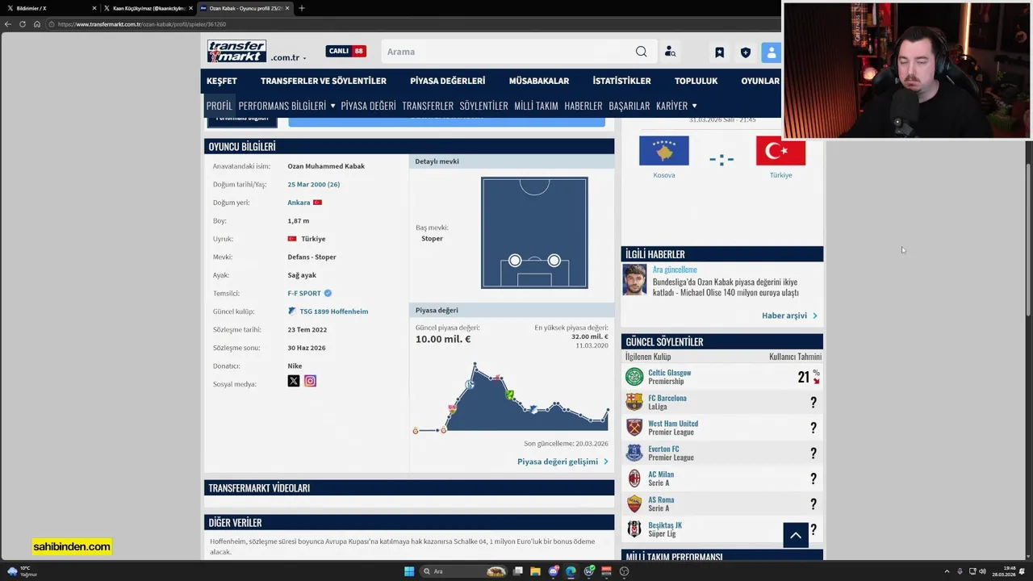Screen dimensions: 1033x581
Task: Open Celtic Glasgow rumour link
Action: (x=669, y=373)
